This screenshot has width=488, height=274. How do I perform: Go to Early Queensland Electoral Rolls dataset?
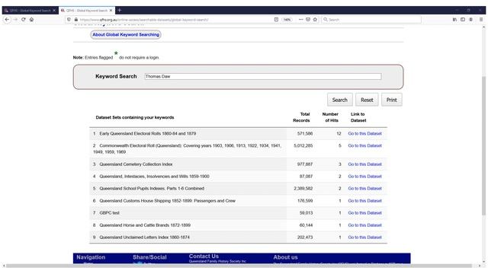364,134
